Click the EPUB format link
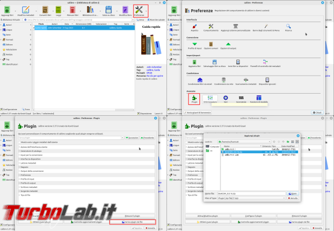Viewport: 334px width, 231px height. [x=150, y=73]
